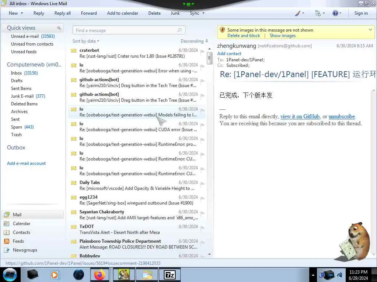Click envelope icon of Daily Tabs message
Viewport: 377px width, 282px height.
[x=74, y=183]
